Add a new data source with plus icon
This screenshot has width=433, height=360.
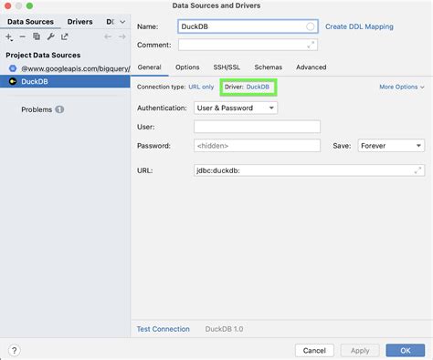pyautogui.click(x=9, y=36)
